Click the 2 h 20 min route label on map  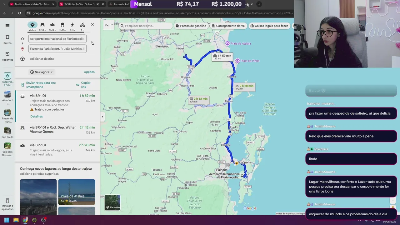244,87
